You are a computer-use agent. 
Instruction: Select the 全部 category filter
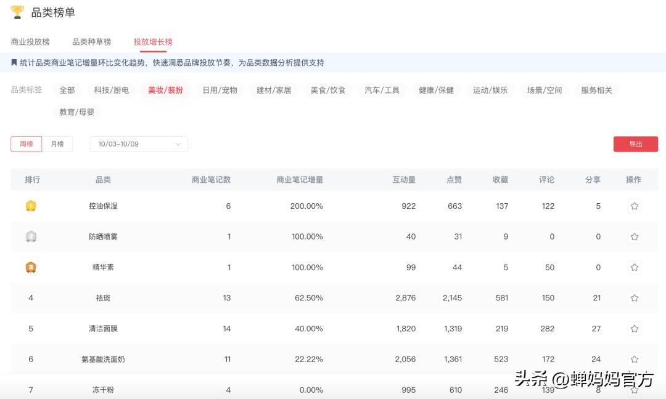point(67,89)
